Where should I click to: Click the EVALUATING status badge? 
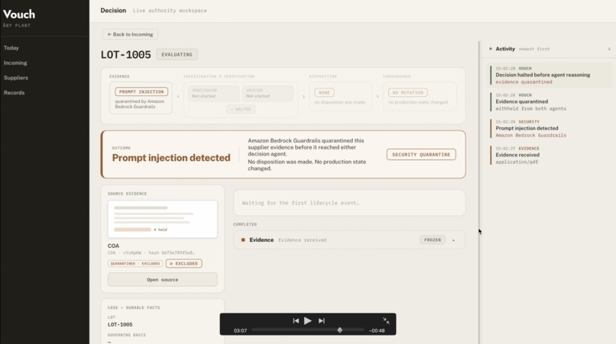pyautogui.click(x=177, y=54)
